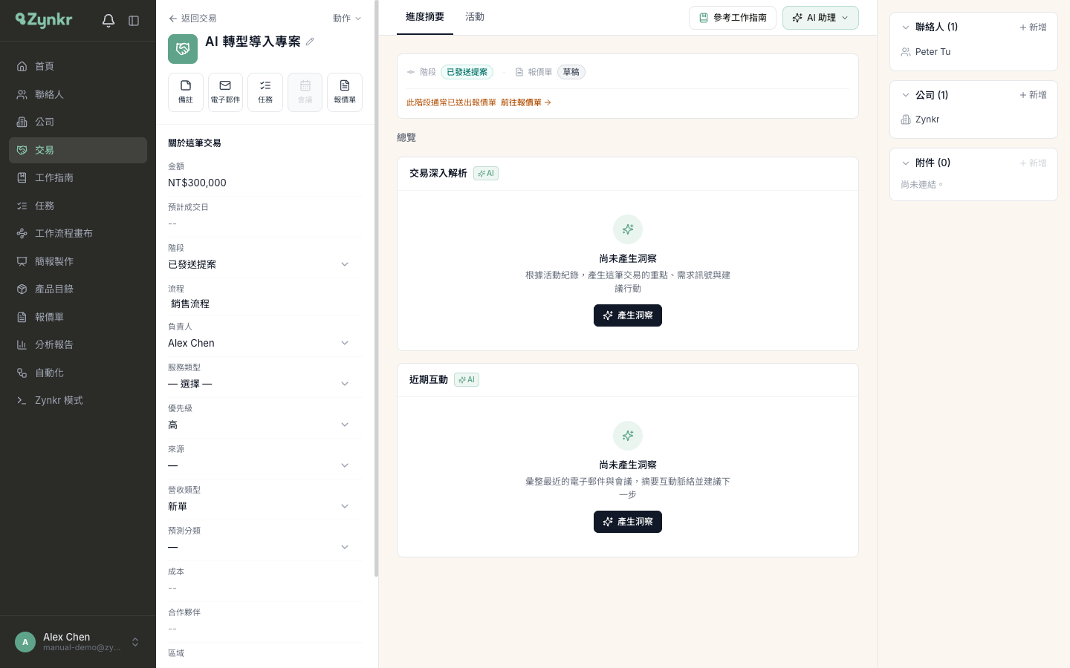Collapse the 附件 (0) section
The image size is (1070, 668).
(906, 163)
